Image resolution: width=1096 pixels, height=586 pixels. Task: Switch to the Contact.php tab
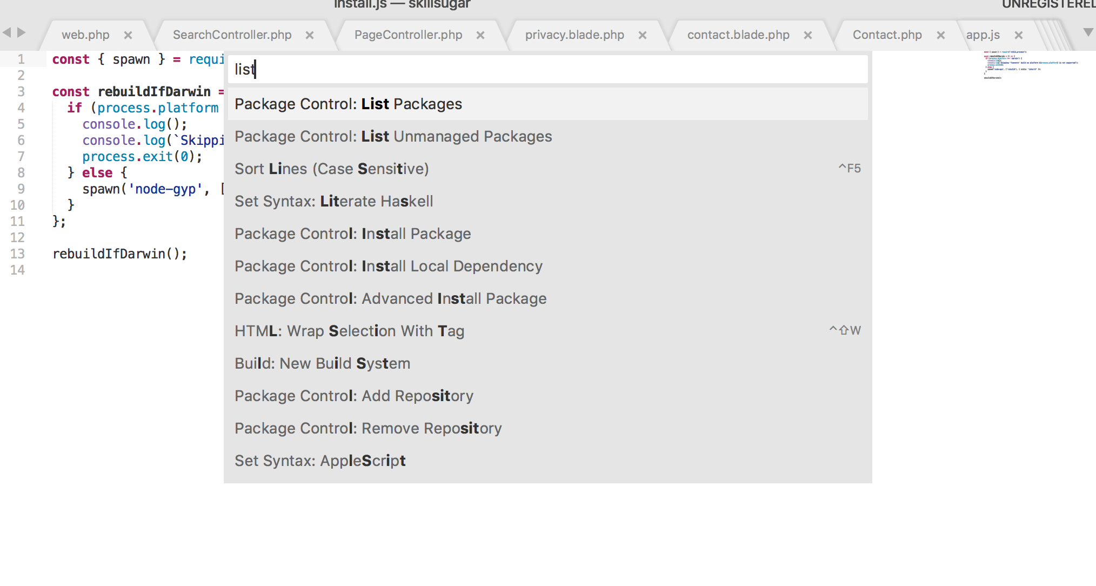pyautogui.click(x=887, y=35)
